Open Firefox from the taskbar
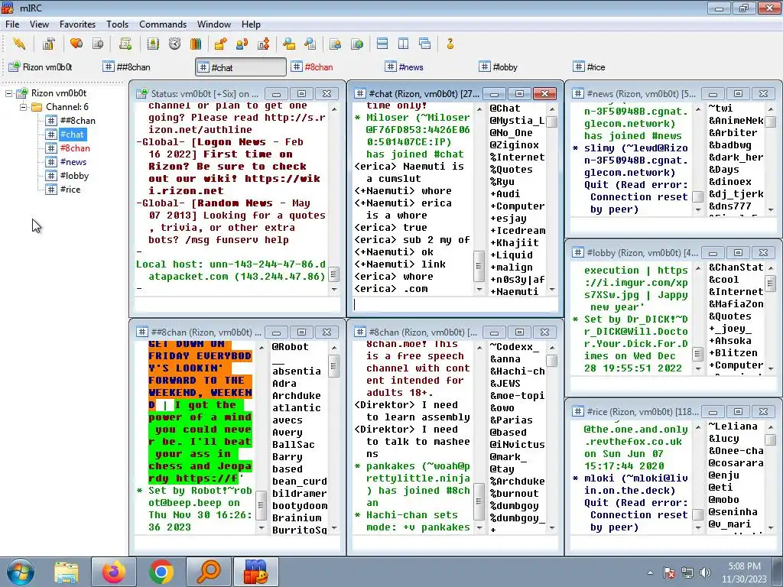Image resolution: width=783 pixels, height=587 pixels. pos(114,572)
